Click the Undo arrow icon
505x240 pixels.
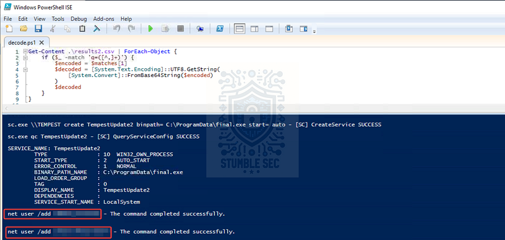[117, 29]
